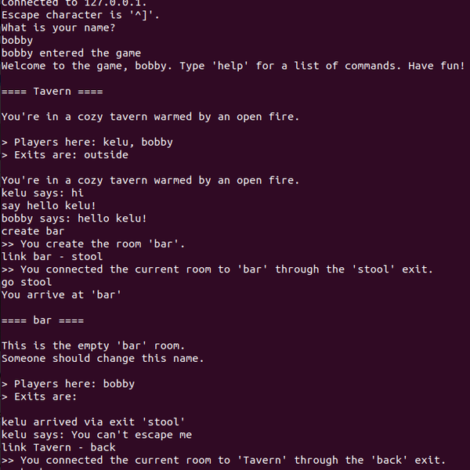Click the "kelu arrived via exit 'stool'" line
Viewport: 470px width, 470px height.
93,422
